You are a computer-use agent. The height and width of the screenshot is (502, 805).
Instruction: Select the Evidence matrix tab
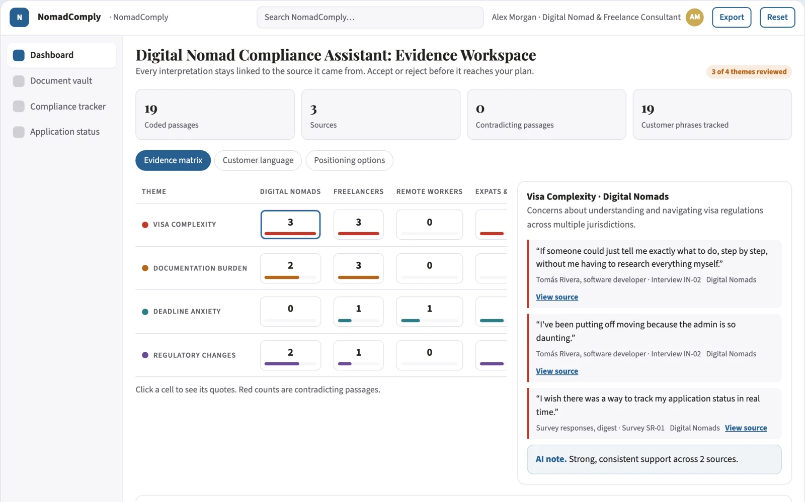pos(173,160)
